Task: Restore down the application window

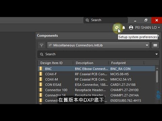Action: coord(146,20)
